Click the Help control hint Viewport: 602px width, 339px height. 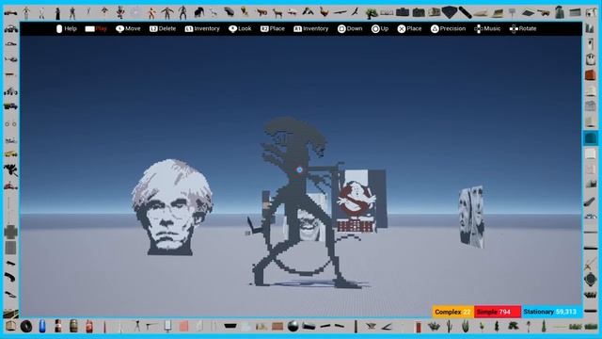point(67,29)
